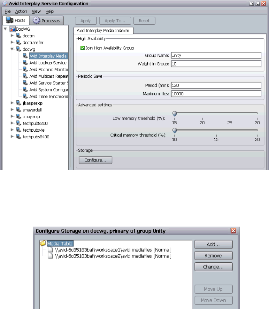The image size is (269, 309).
Task: Click the Avid Interplay Media service icon
Action: click(x=25, y=56)
